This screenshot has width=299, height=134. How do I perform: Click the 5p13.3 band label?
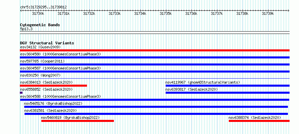pos(26,29)
